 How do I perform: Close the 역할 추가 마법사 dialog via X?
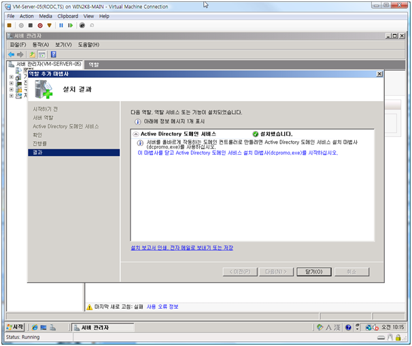click(x=379, y=74)
